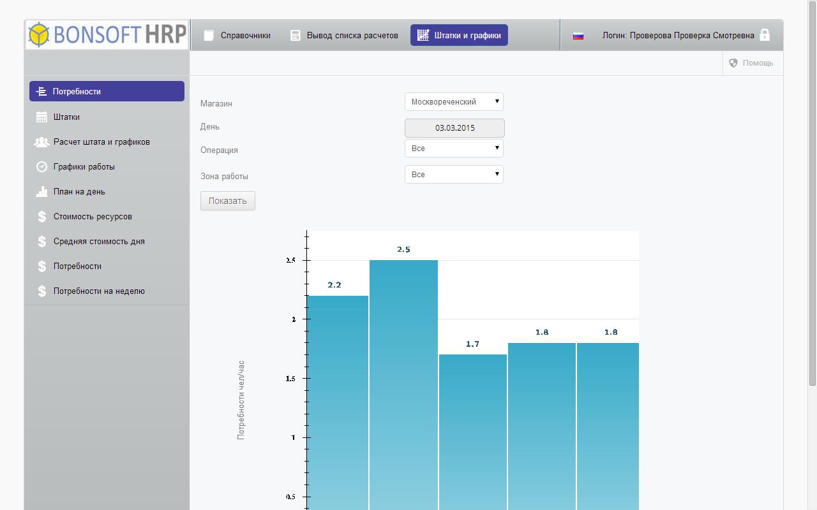Click the dollar icon for Средняя стоимость дня
The height and width of the screenshot is (510, 817).
coord(41,242)
